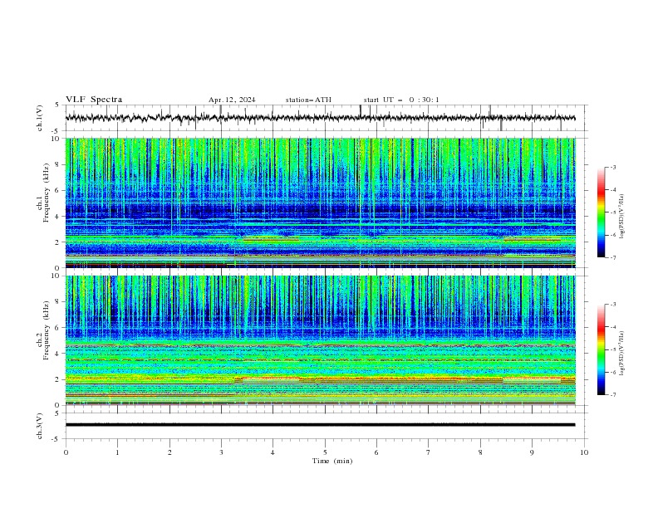Click the "-3" tick on lower colorbar
The image size is (658, 508).
tap(613, 305)
